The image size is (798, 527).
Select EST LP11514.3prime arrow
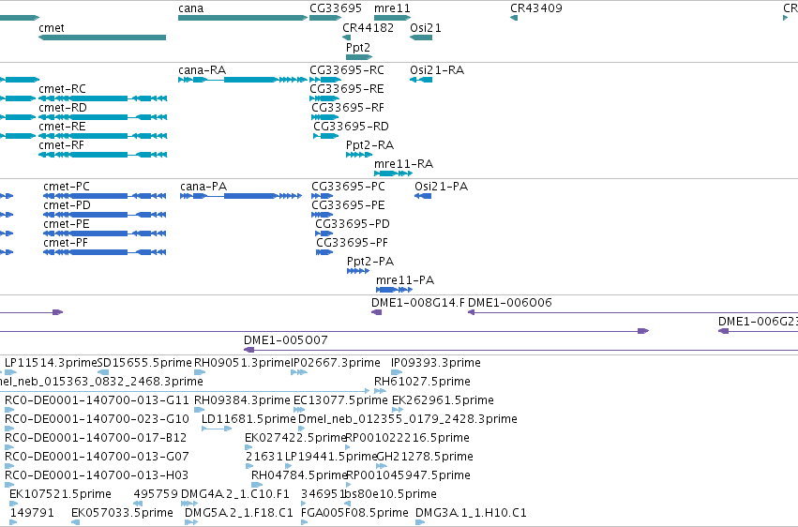[x=10, y=372]
